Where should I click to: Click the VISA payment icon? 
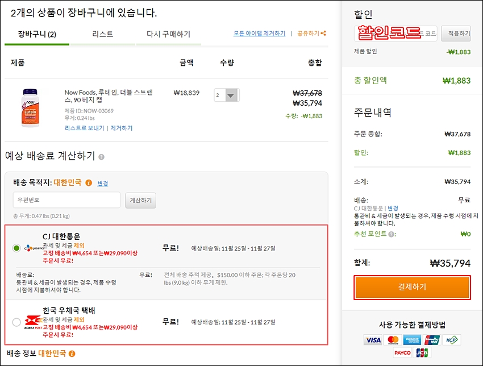point(373,340)
